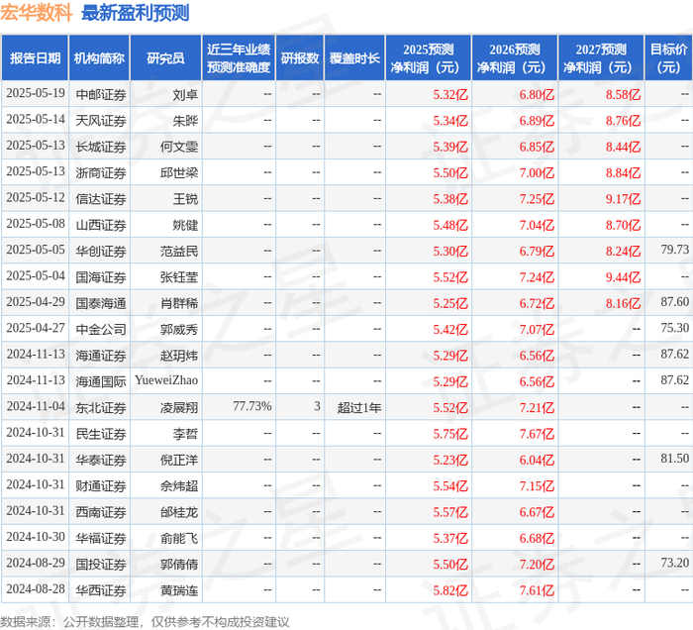Click the 报告日期 column header
Image resolution: width=693 pixels, height=630 pixels.
tap(35, 57)
